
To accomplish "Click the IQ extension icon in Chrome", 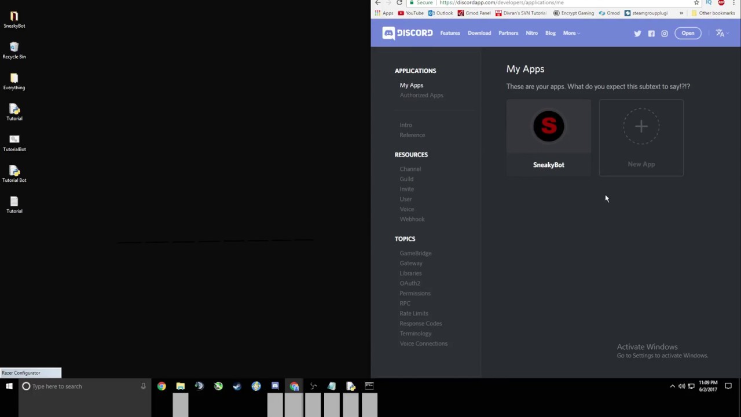I will point(709,3).
